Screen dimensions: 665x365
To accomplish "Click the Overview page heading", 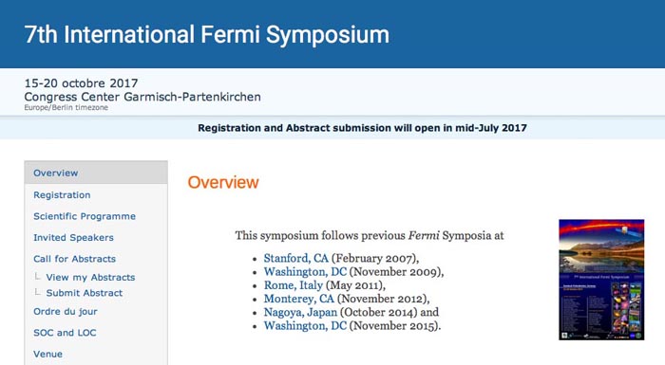I will 223,182.
